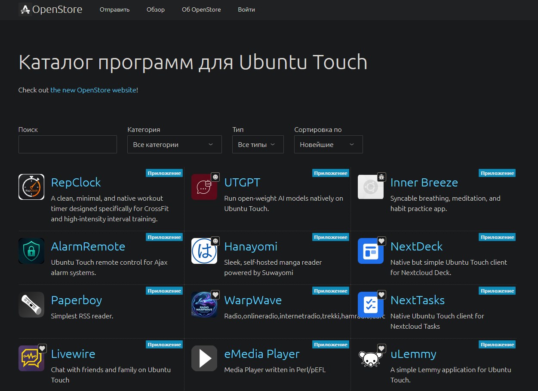Viewport: 538px width, 391px height.
Task: Open the Об OpenStore menu item
Action: pos(201,9)
